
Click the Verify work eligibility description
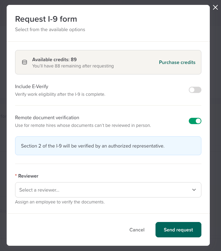(x=60, y=94)
